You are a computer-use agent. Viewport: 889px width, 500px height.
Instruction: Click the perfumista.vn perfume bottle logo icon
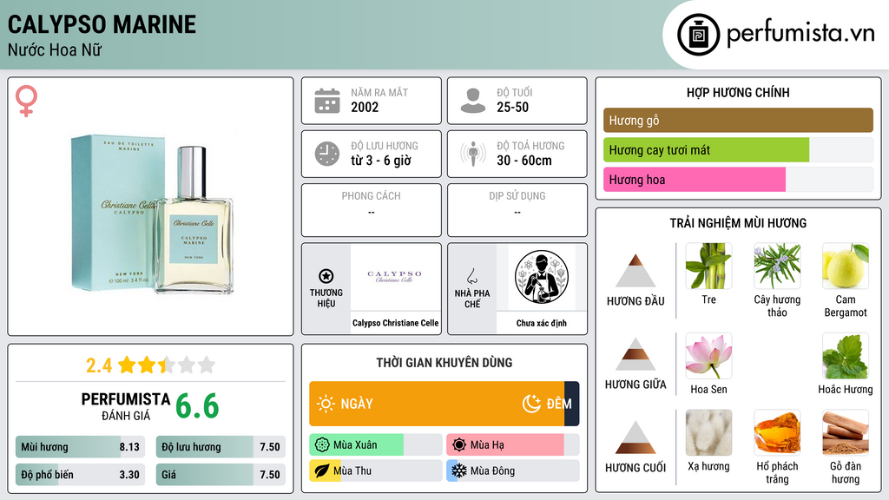(698, 35)
